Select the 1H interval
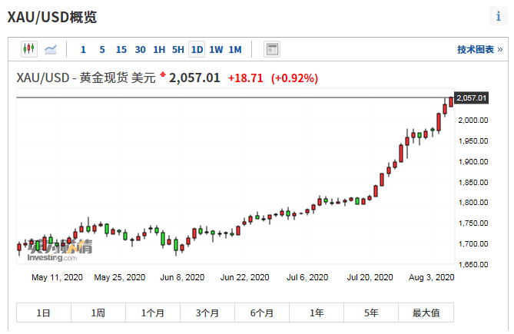 click(159, 50)
